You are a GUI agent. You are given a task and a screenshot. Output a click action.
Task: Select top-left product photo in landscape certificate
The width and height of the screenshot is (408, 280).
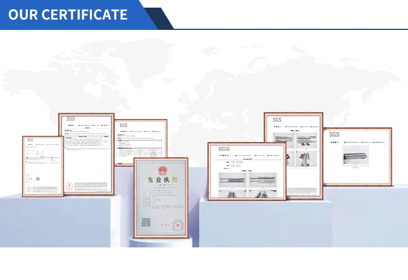[232, 178]
